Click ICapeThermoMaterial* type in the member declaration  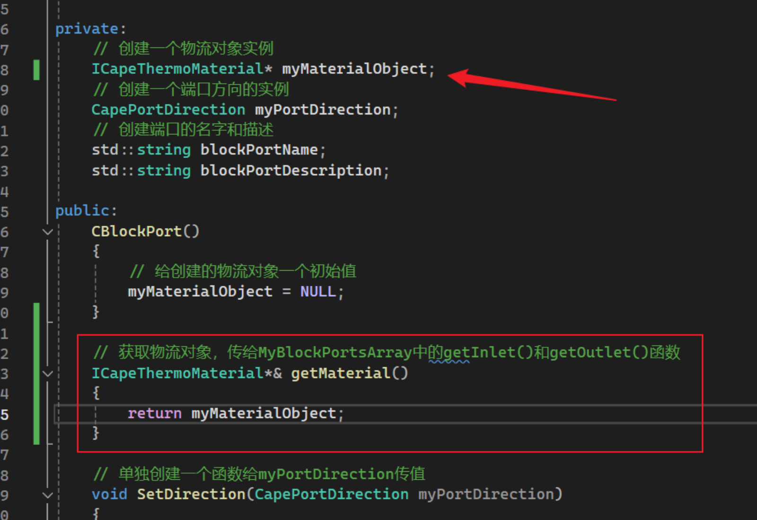click(182, 69)
